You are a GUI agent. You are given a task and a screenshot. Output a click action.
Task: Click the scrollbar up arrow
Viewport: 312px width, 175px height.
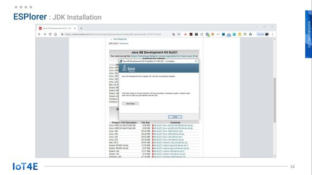(274, 39)
